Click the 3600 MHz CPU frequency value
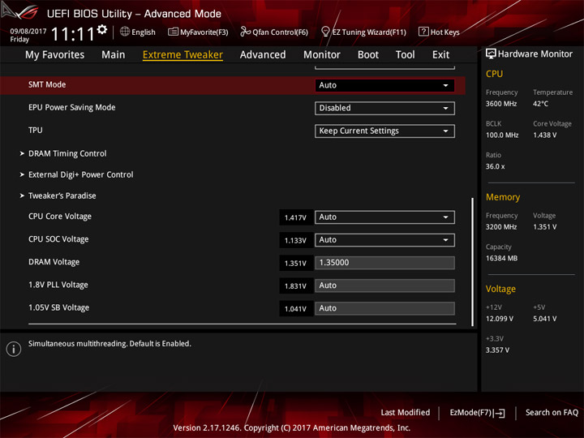The image size is (584, 438). click(501, 104)
